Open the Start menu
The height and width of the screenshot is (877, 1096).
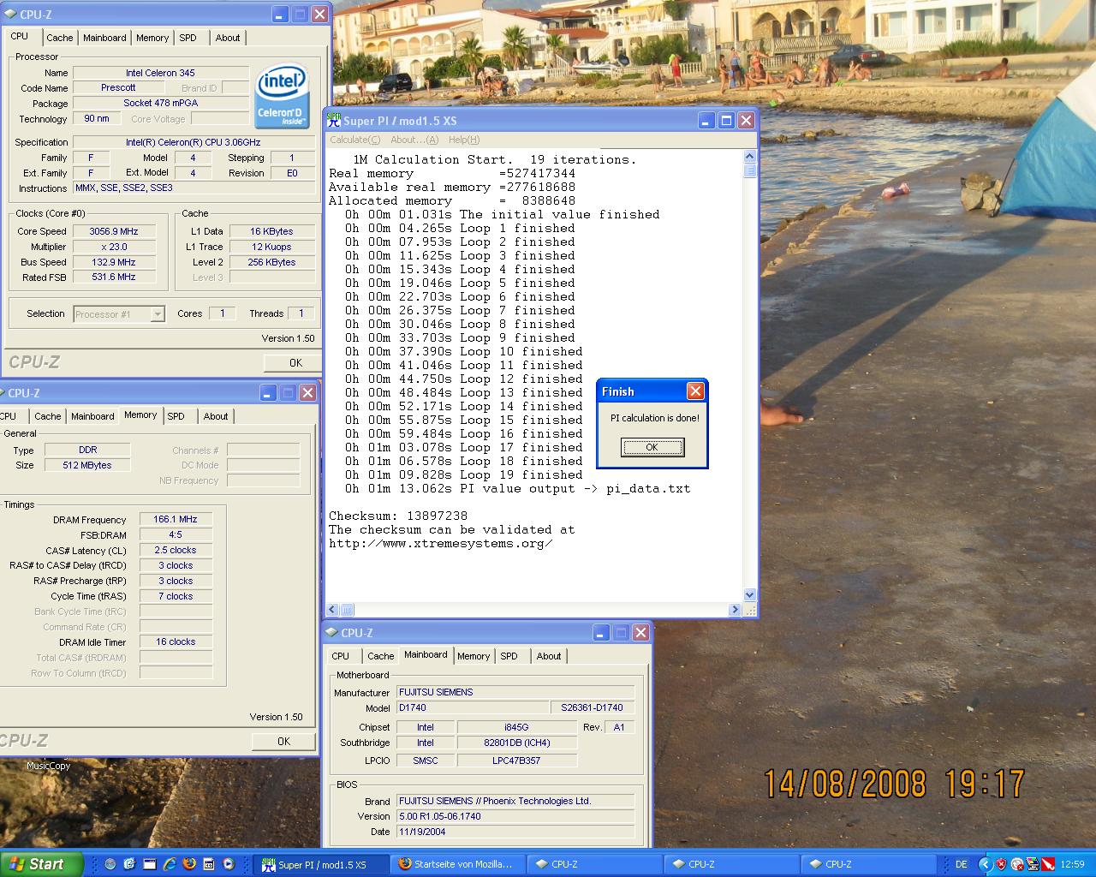[x=41, y=864]
